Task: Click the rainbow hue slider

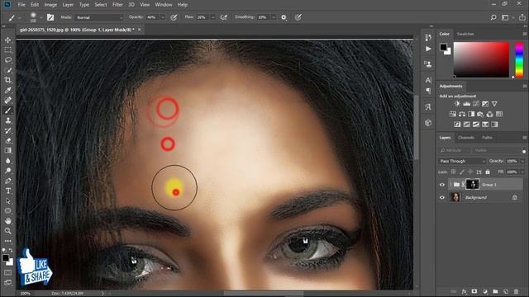Action: point(519,60)
